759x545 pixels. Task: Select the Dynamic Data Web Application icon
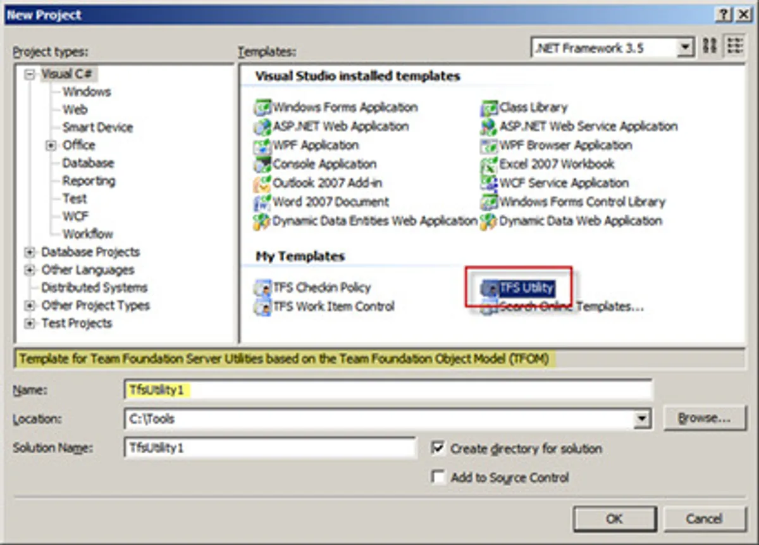489,222
